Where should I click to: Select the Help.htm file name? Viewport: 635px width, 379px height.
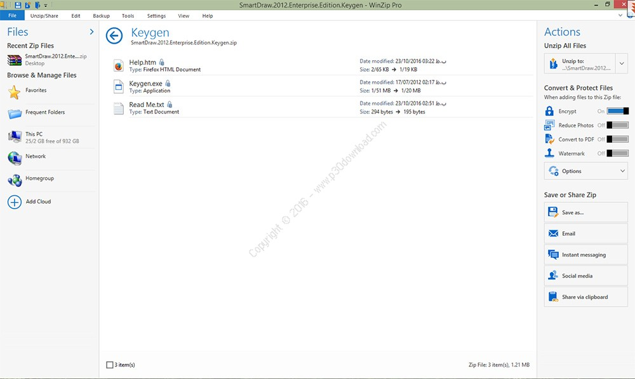142,62
